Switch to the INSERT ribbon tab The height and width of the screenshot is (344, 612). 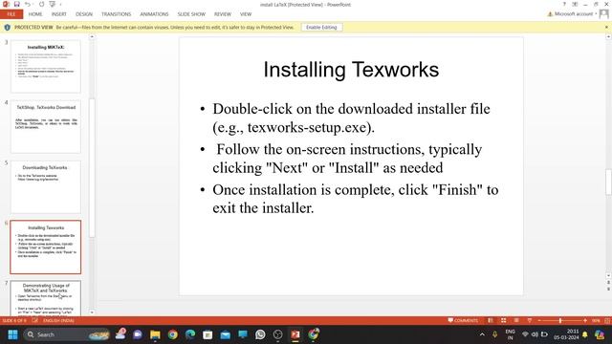59,14
